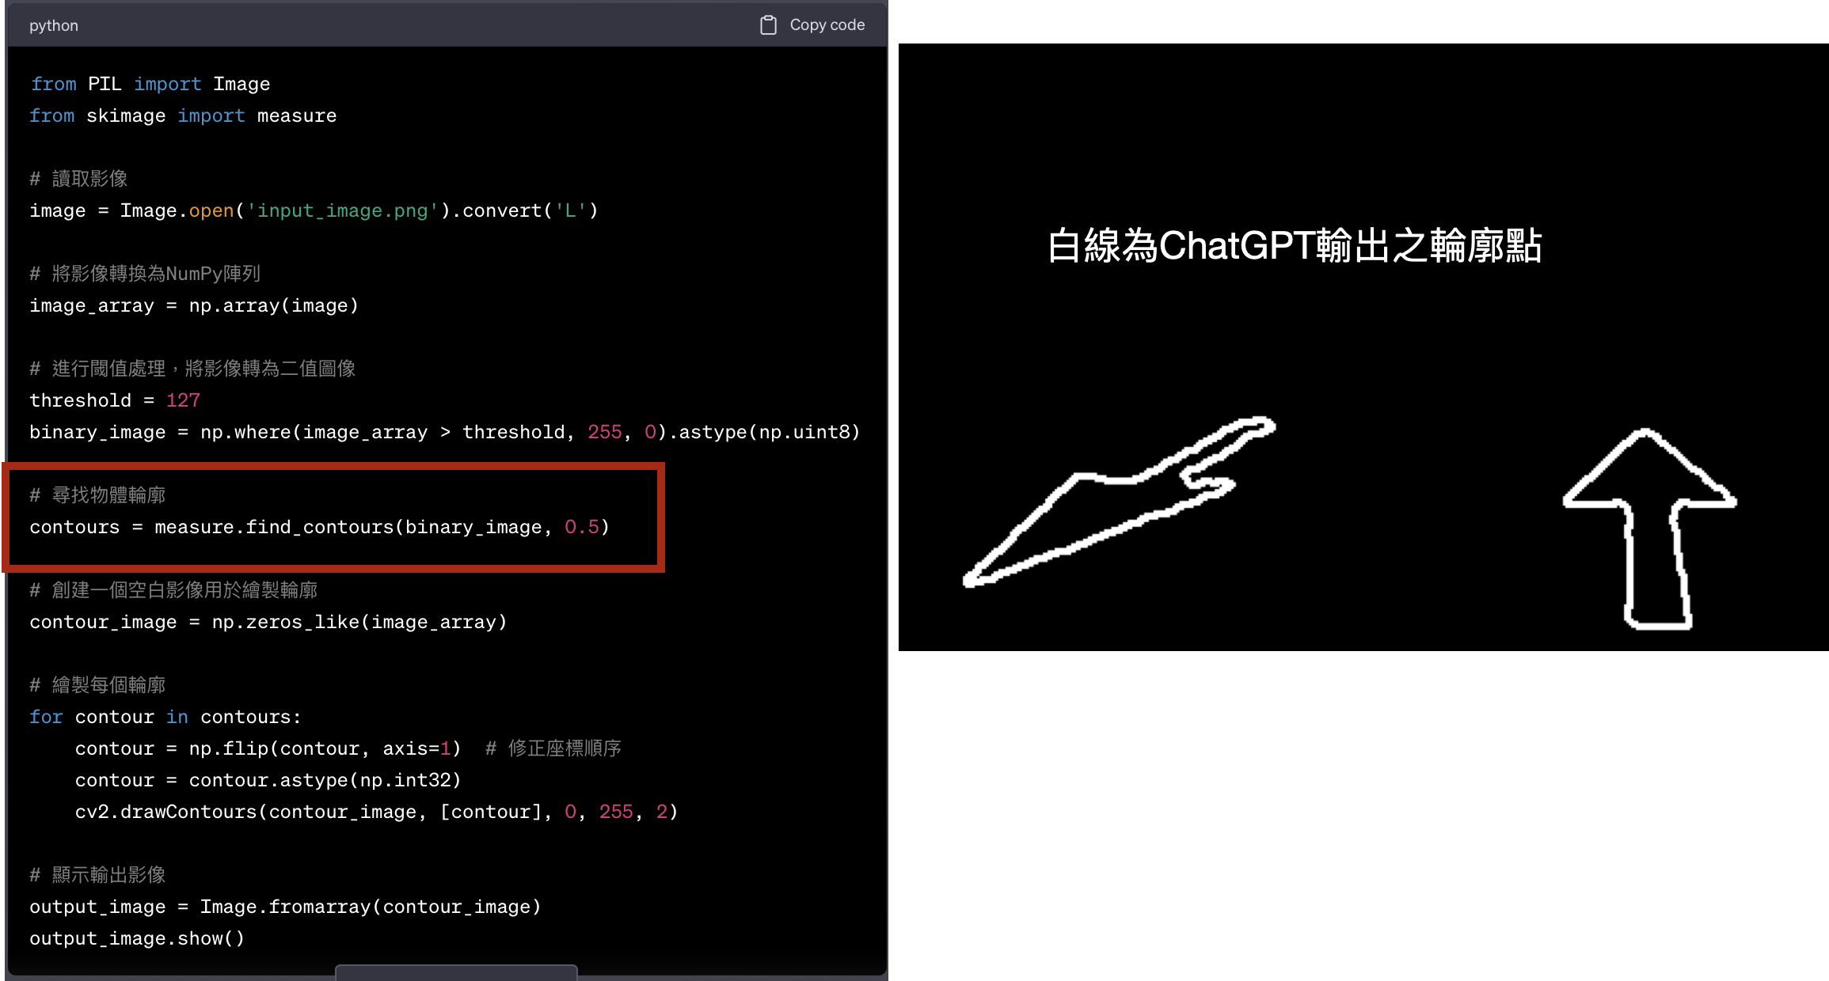Click the 'for contour in contours:' line

pos(165,717)
